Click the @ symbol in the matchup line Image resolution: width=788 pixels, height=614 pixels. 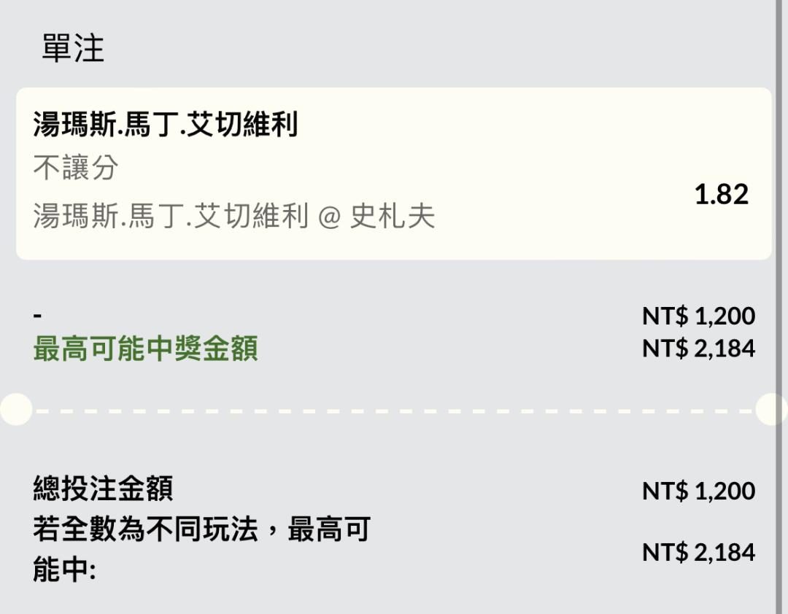tap(330, 217)
